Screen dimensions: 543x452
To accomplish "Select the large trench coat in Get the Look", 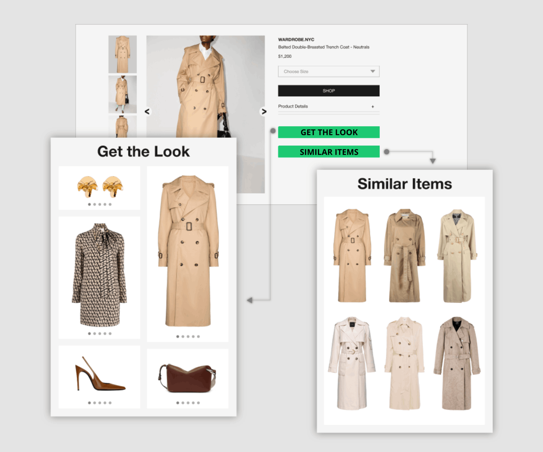I will click(x=188, y=251).
